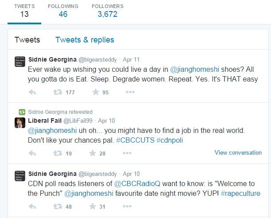Open the @CBCRadioQ mention link
This screenshot has width=271, height=218.
pos(134,184)
